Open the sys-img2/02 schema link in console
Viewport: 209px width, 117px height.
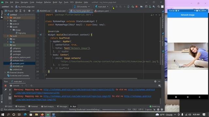click(x=77, y=96)
